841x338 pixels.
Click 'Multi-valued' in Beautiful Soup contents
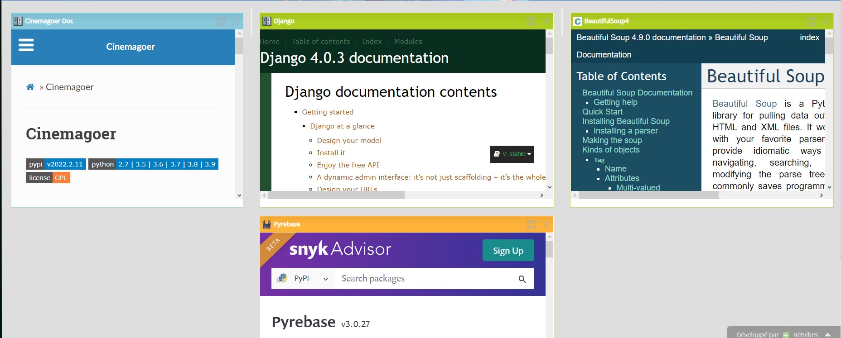pos(638,187)
